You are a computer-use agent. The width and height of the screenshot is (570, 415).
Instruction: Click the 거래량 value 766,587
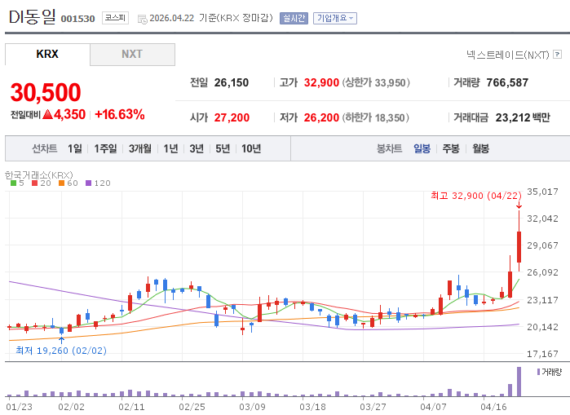pos(507,82)
